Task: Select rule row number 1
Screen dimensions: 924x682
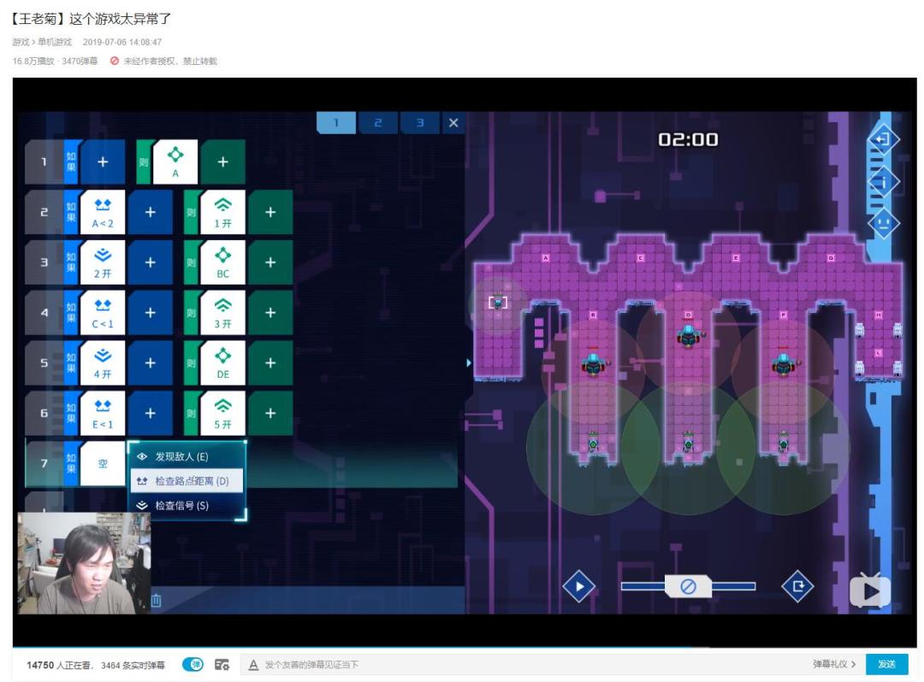Action: (44, 162)
